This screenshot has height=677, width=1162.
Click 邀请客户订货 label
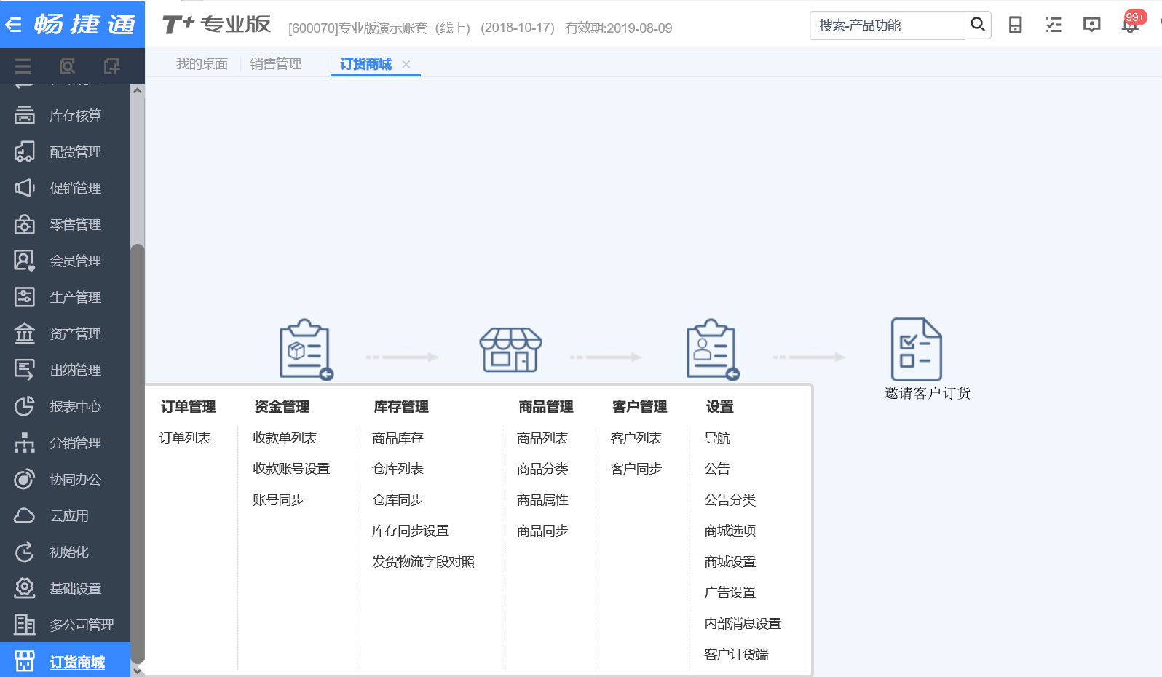[928, 393]
